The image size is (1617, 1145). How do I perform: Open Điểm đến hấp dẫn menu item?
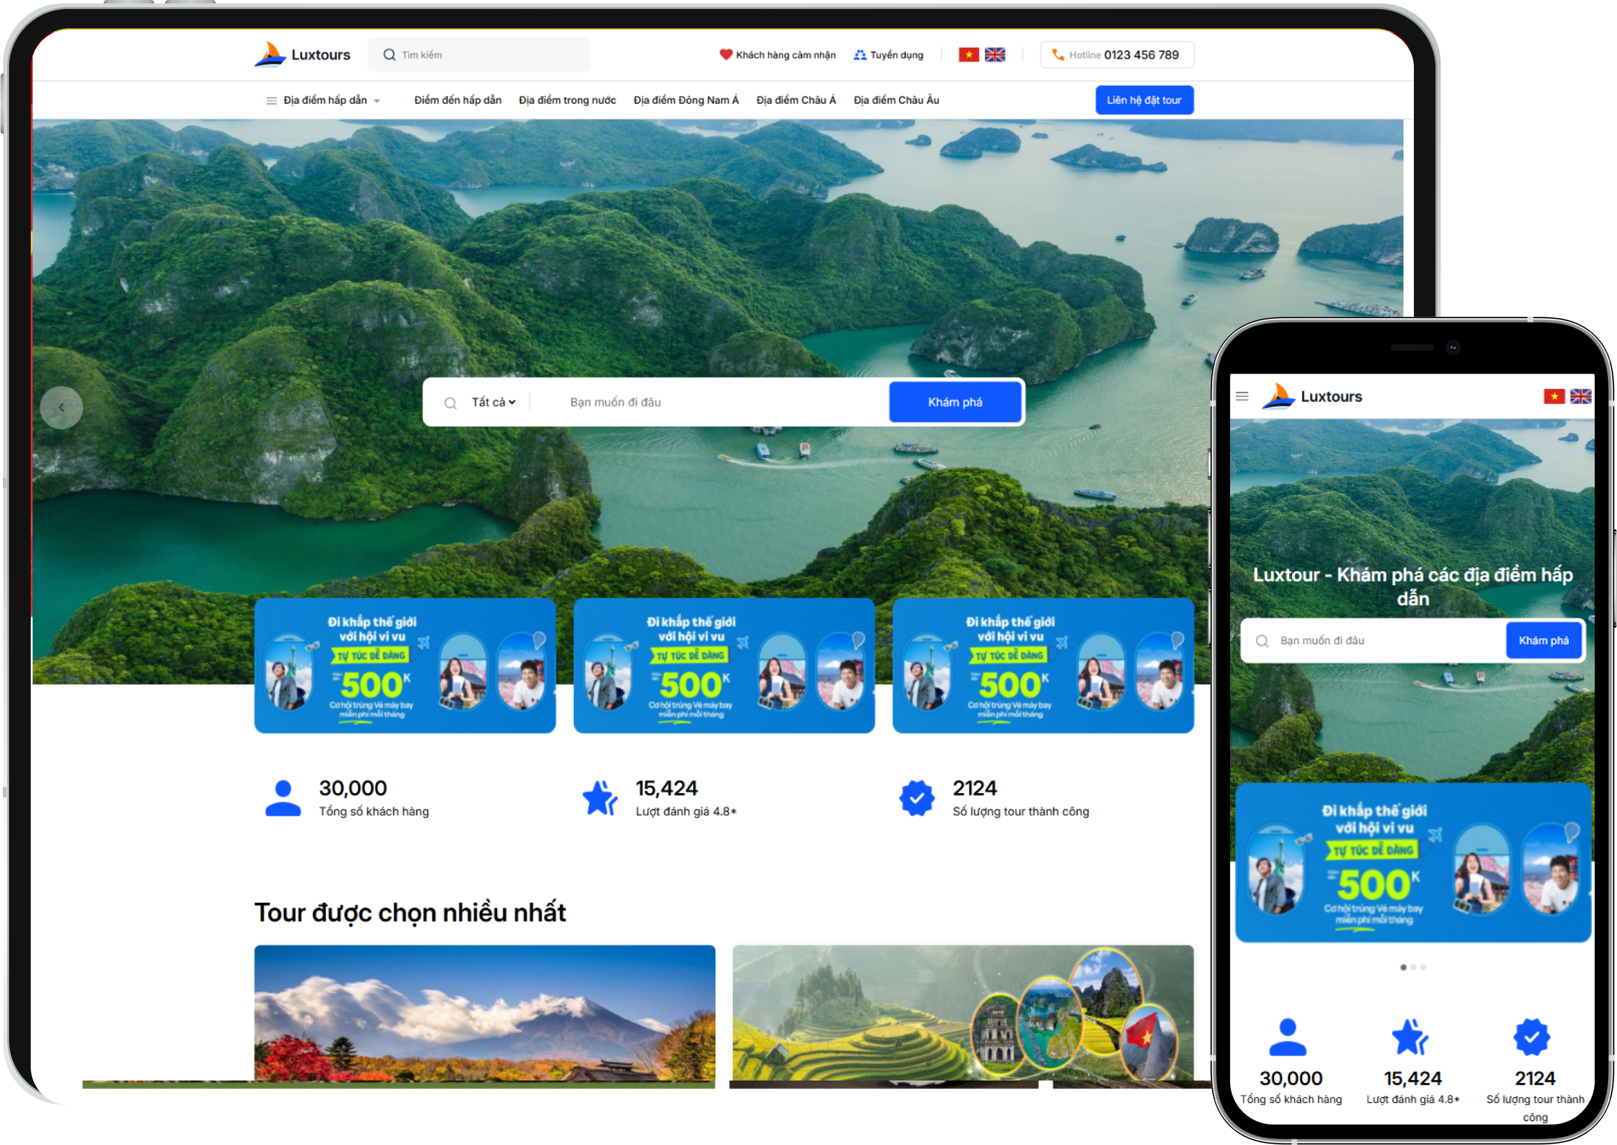click(457, 100)
